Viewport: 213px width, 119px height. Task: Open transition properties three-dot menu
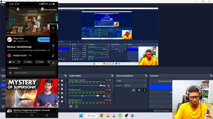pos(144,90)
